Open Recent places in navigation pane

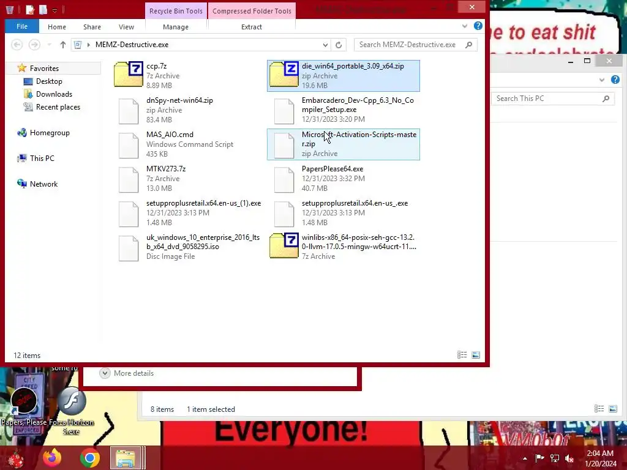(58, 106)
